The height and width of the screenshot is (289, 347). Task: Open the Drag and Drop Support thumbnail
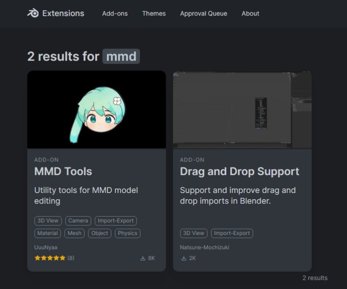tap(242, 109)
